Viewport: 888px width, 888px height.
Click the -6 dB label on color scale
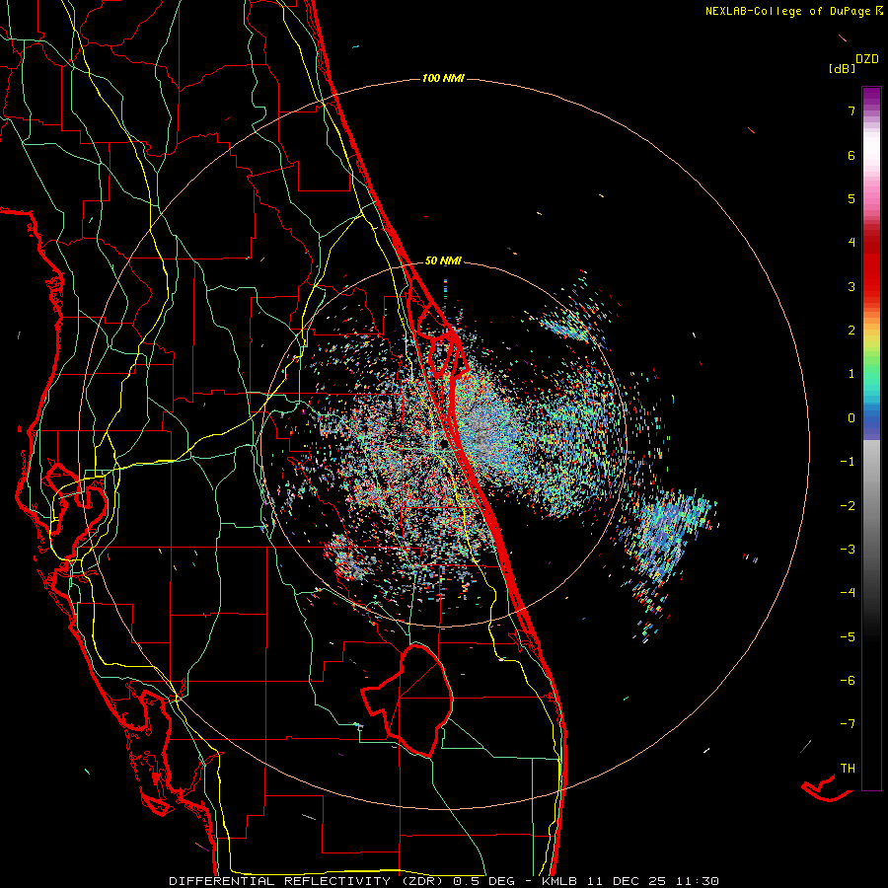click(848, 680)
